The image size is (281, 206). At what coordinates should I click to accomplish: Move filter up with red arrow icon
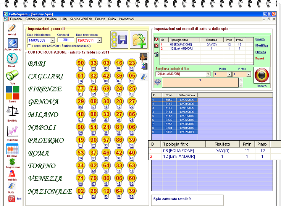[x=156, y=39]
